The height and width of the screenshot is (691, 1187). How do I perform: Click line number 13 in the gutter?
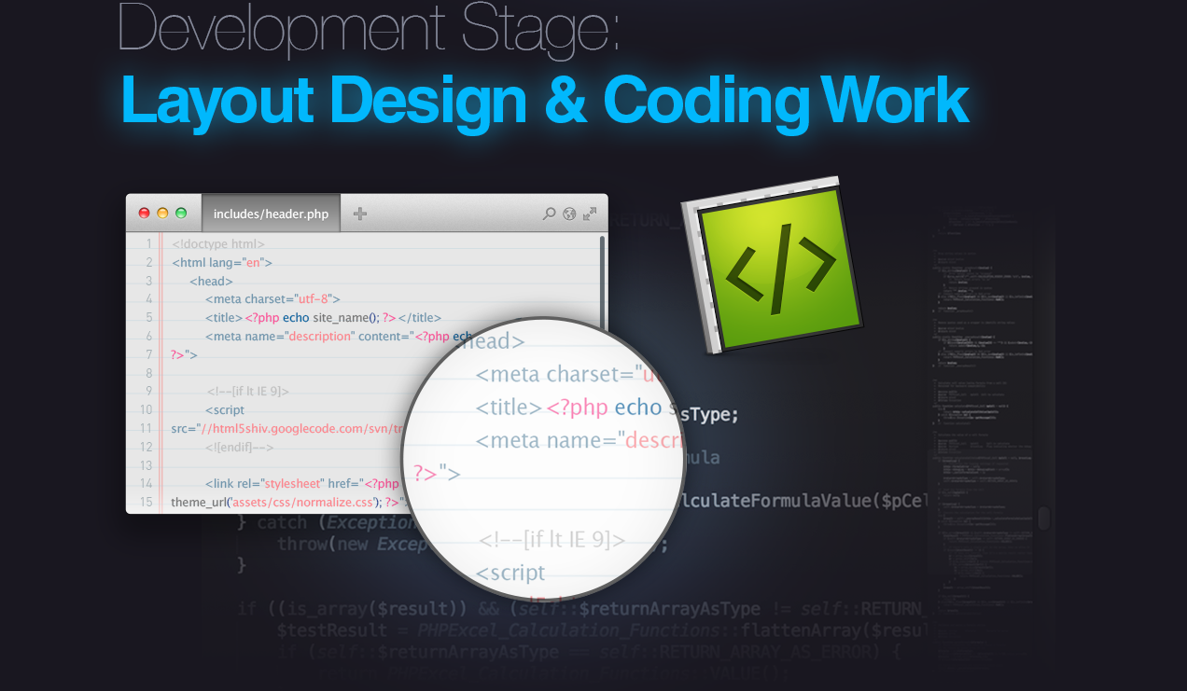(146, 464)
